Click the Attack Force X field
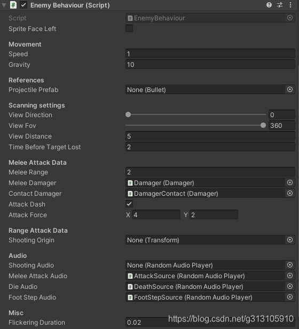 click(x=156, y=215)
